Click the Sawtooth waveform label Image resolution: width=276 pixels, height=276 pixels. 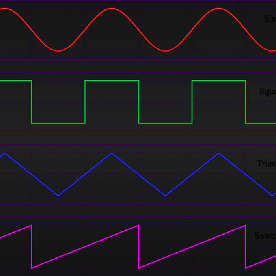coord(265,236)
